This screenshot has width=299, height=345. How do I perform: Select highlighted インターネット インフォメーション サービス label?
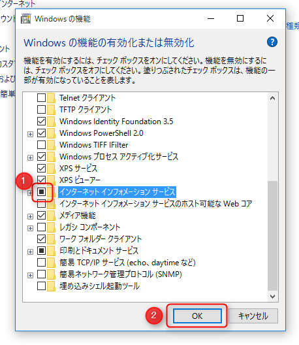(117, 192)
